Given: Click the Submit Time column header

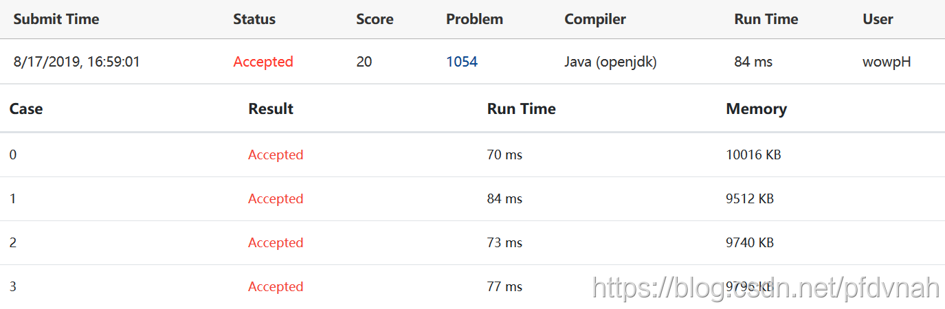Looking at the screenshot, I should 56,19.
